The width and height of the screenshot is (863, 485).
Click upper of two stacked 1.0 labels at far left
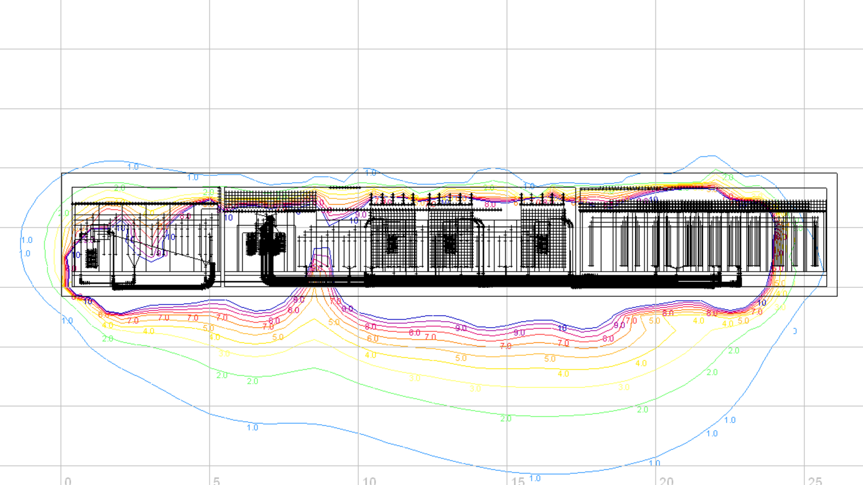click(26, 240)
